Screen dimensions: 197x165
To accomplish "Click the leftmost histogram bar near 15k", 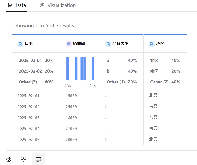I will click(x=68, y=69).
